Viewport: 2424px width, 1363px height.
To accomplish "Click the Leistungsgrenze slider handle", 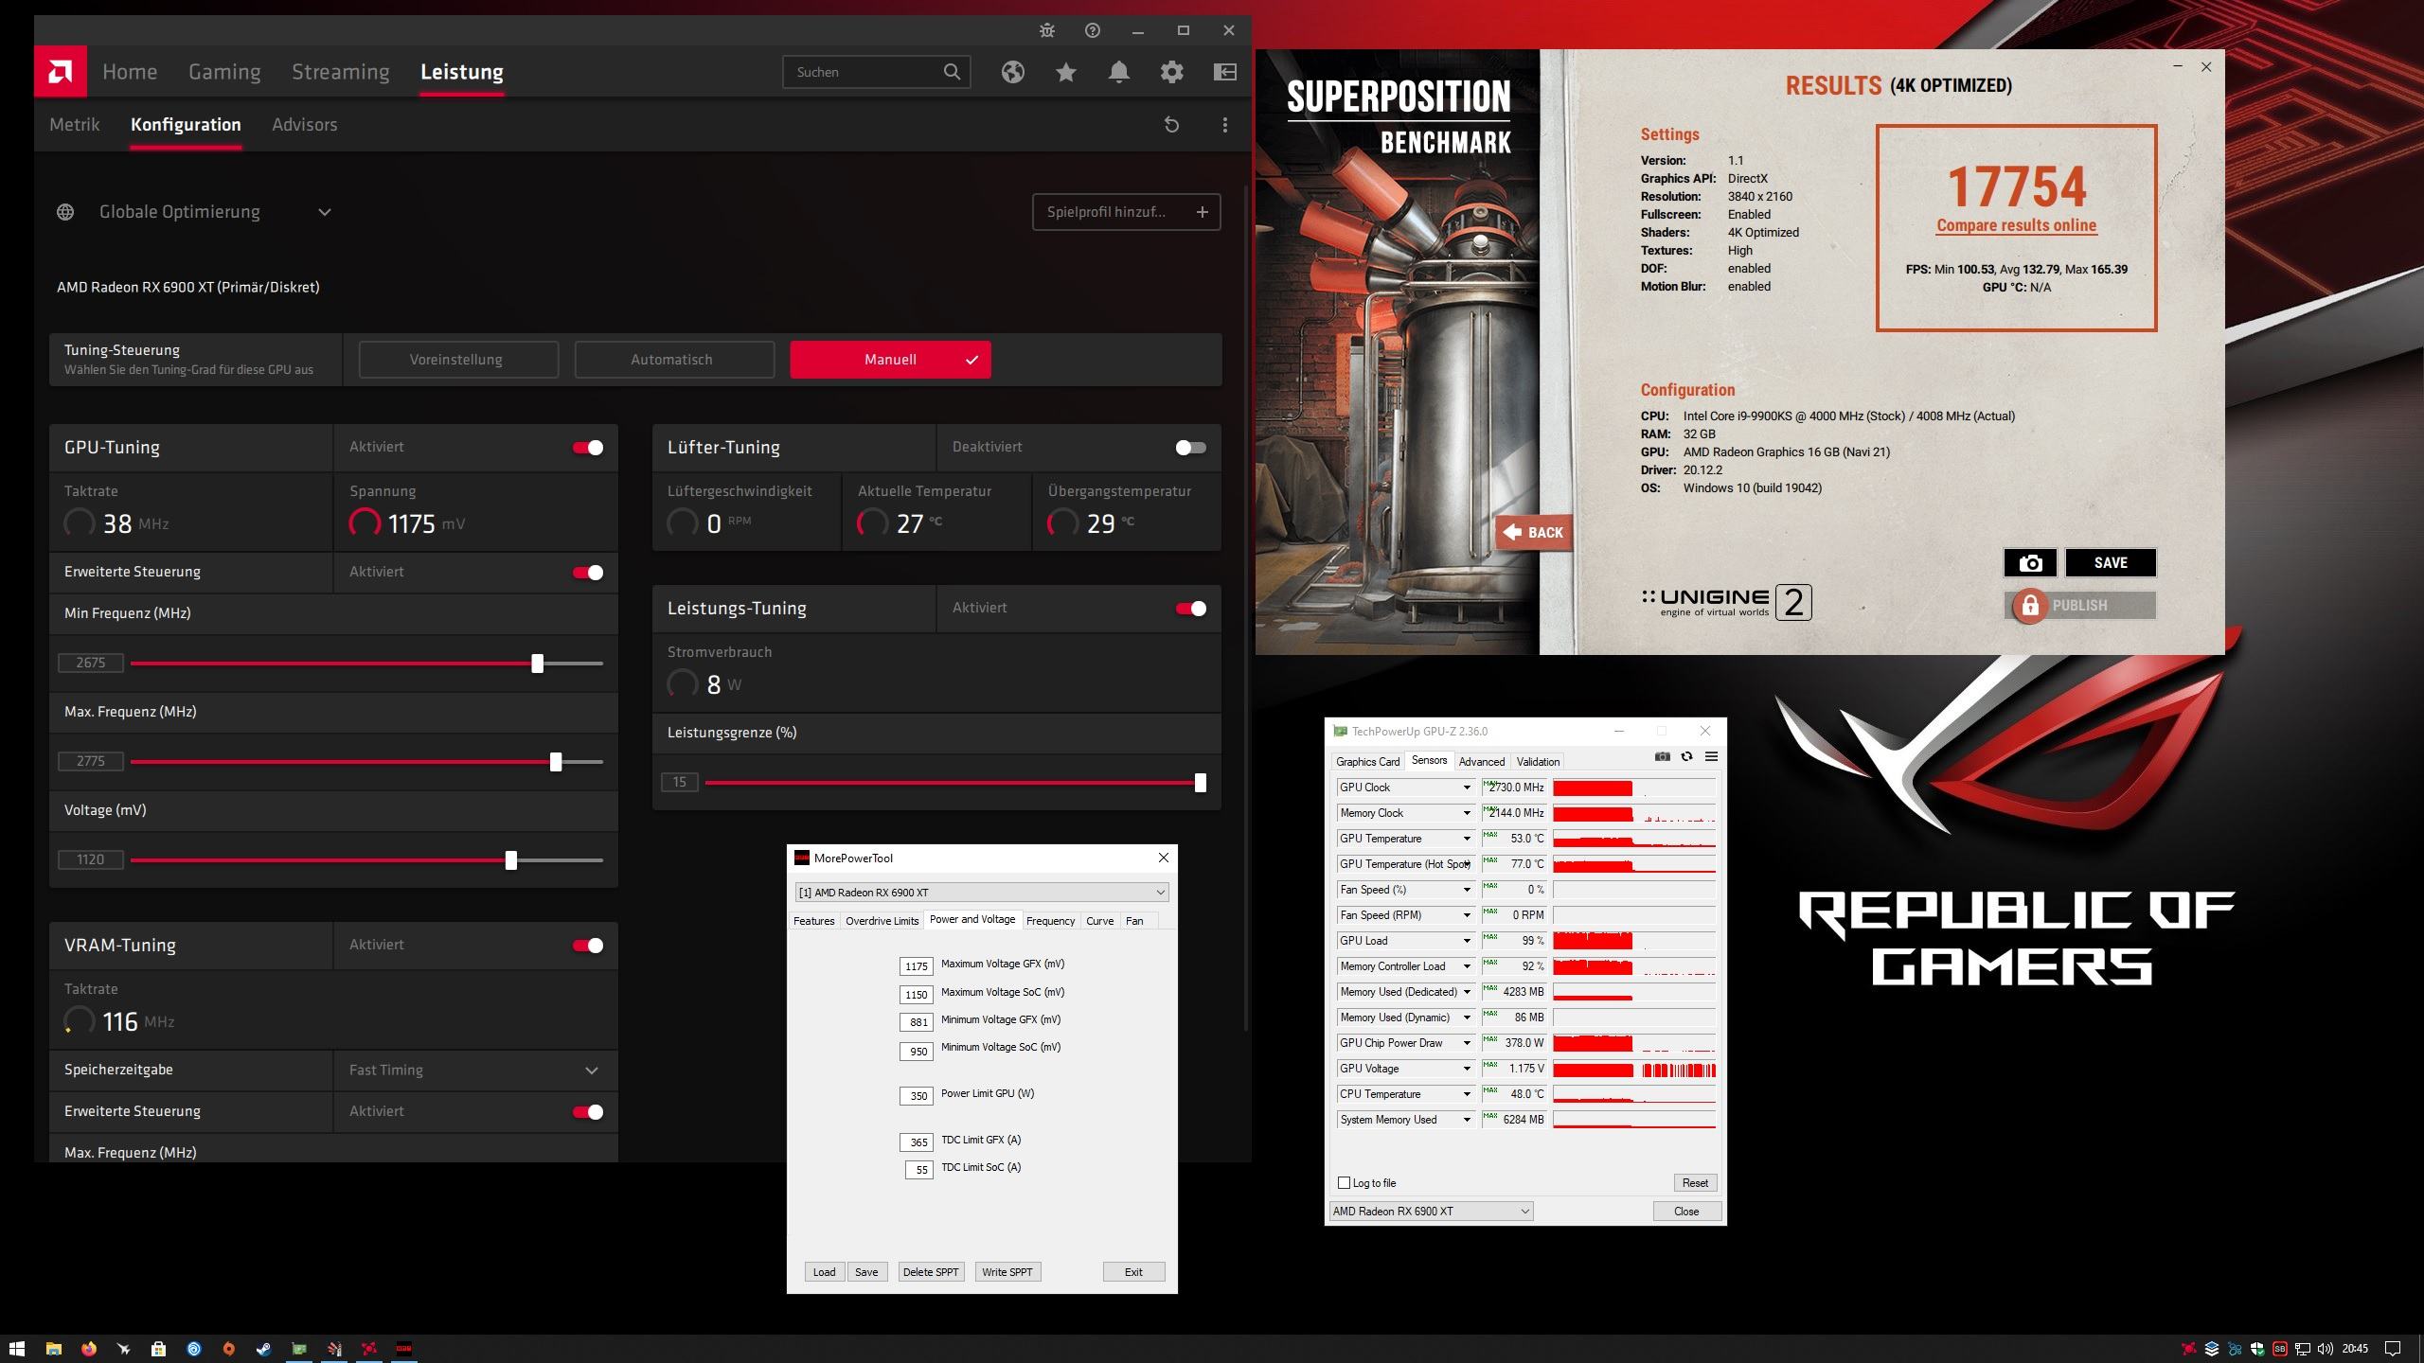I will tap(1201, 783).
